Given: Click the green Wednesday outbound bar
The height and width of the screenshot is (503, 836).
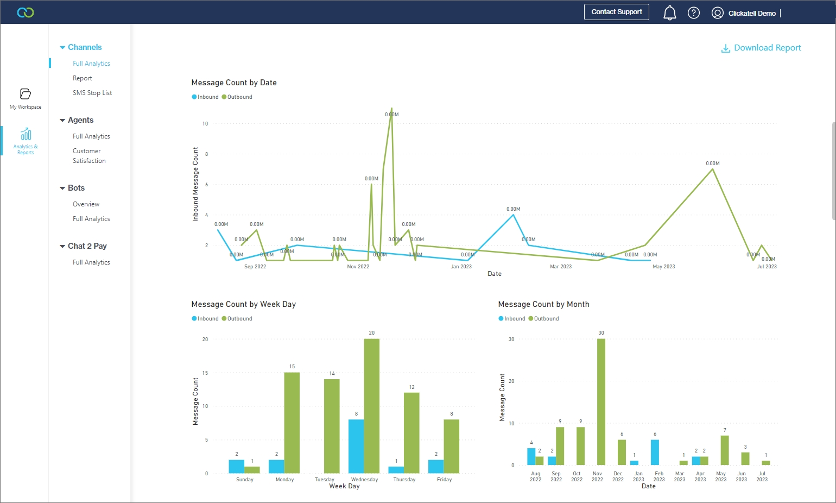Looking at the screenshot, I should [x=371, y=406].
